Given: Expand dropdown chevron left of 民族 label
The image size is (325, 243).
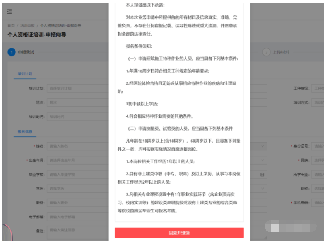Looking at the screenshot, I should [x=262, y=160].
